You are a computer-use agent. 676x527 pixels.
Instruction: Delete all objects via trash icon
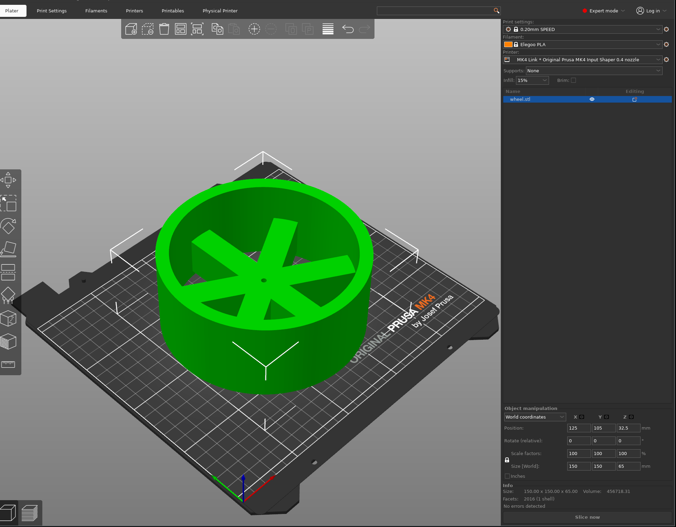164,29
